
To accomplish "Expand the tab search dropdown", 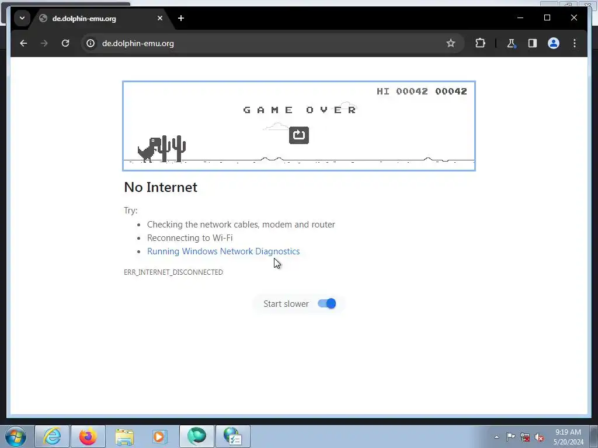I will tap(22, 18).
